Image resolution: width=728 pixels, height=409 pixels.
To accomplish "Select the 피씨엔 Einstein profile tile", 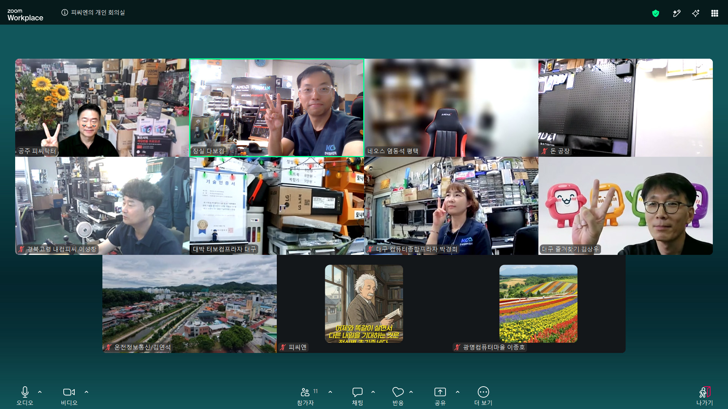I will pyautogui.click(x=364, y=304).
